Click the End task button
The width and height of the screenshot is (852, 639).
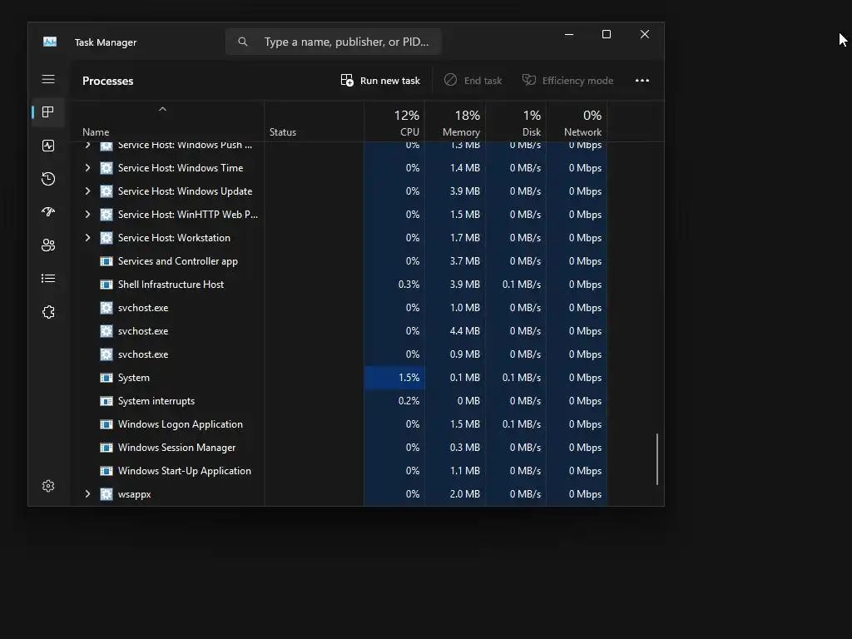pos(473,81)
